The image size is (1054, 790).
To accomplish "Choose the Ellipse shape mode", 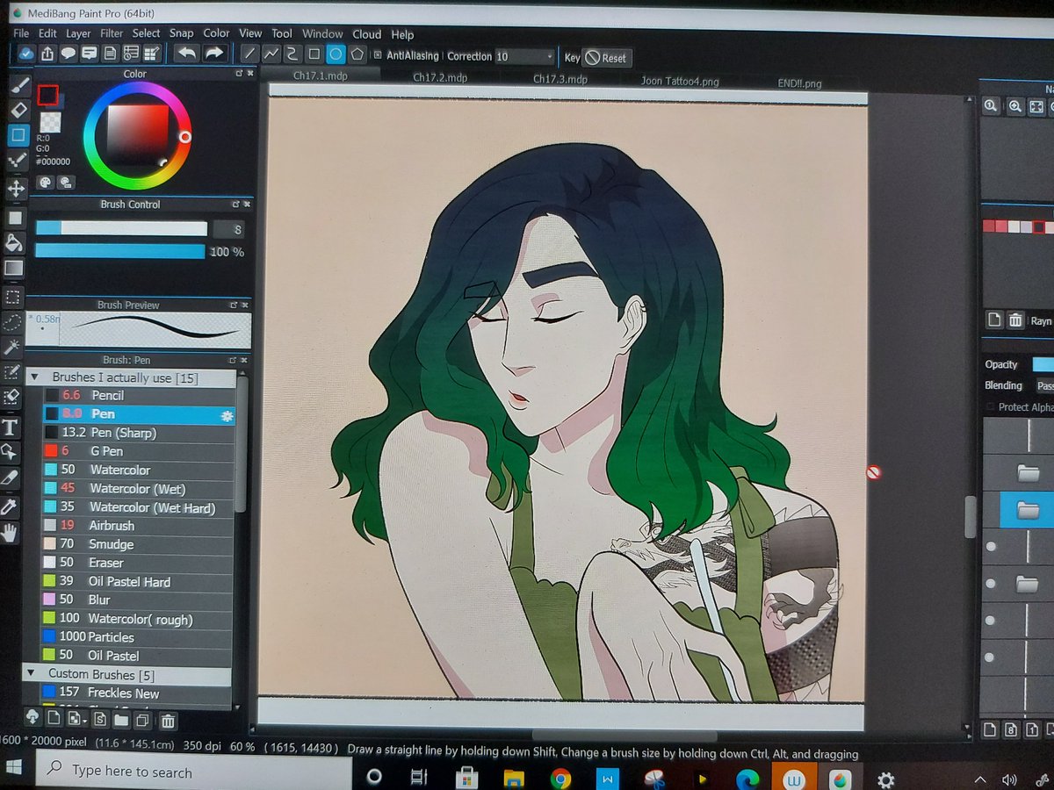I will click(336, 54).
